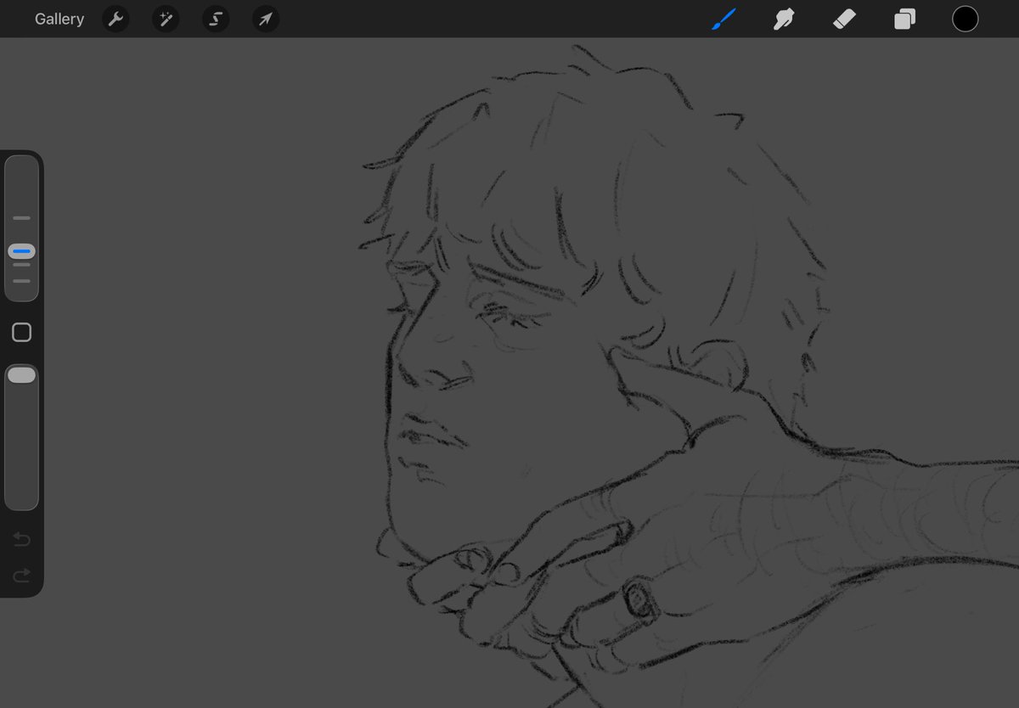1019x708 pixels.
Task: Open the Layers panel
Action: 904,19
